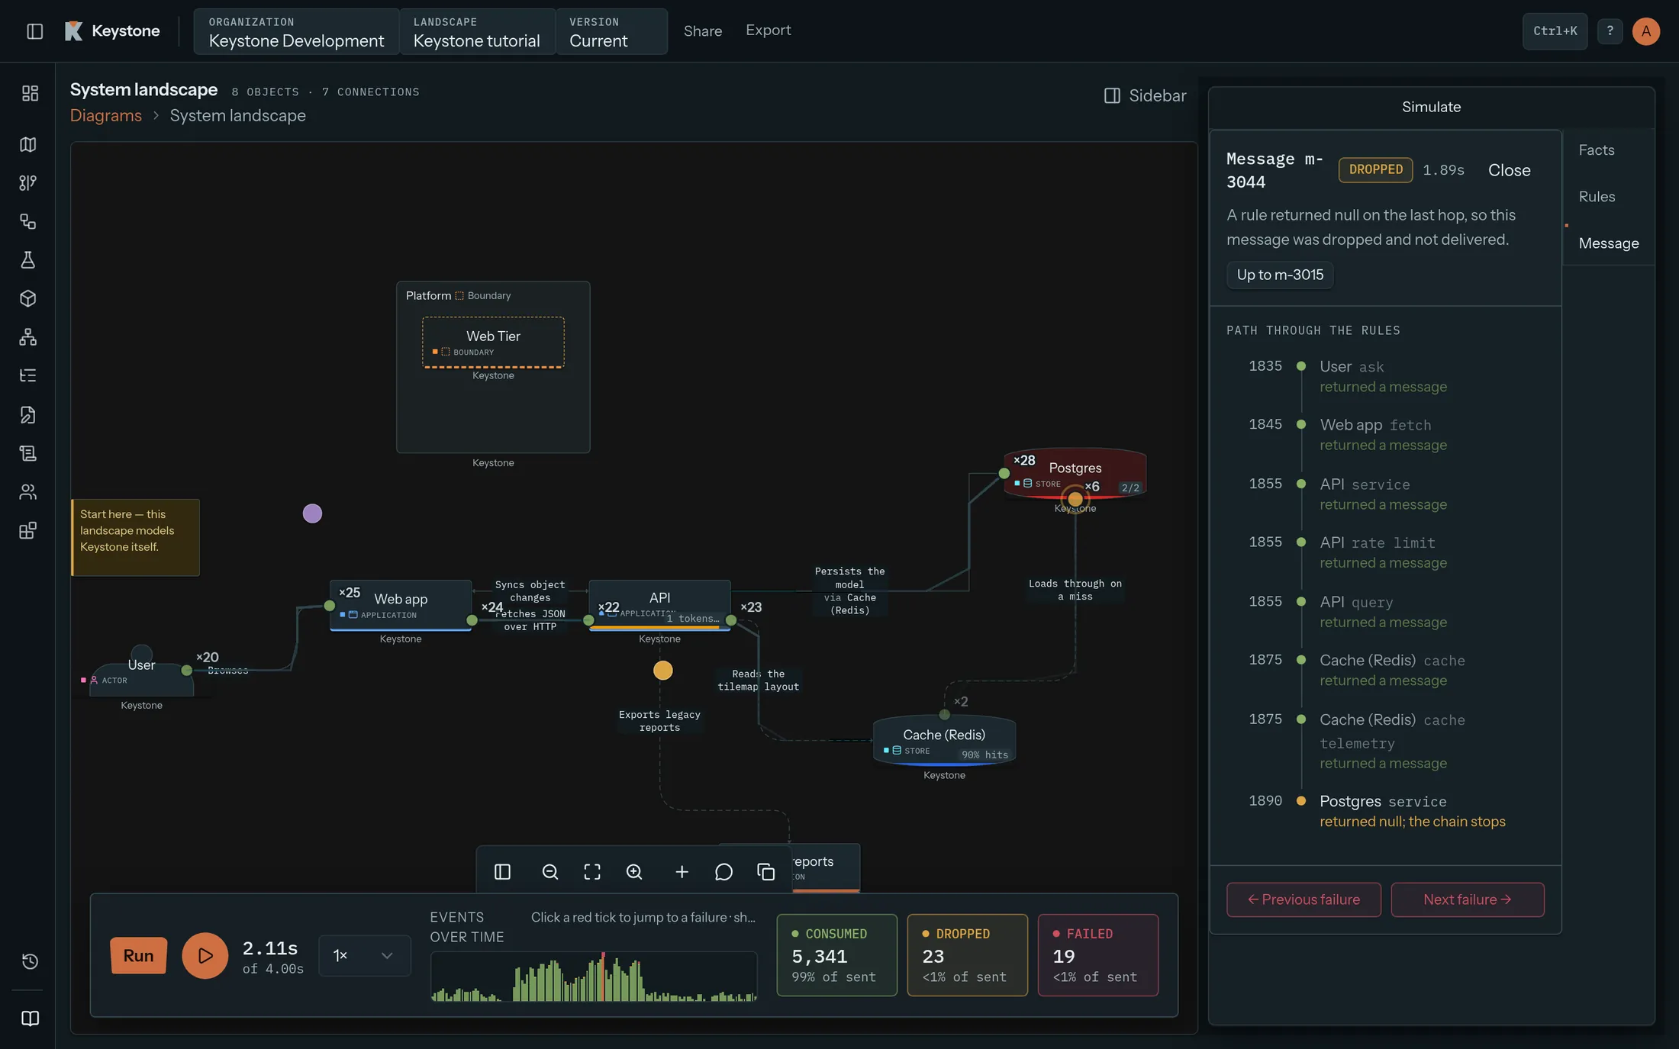Image resolution: width=1679 pixels, height=1049 pixels.
Task: Switch to the Facts tab
Action: pyautogui.click(x=1597, y=150)
